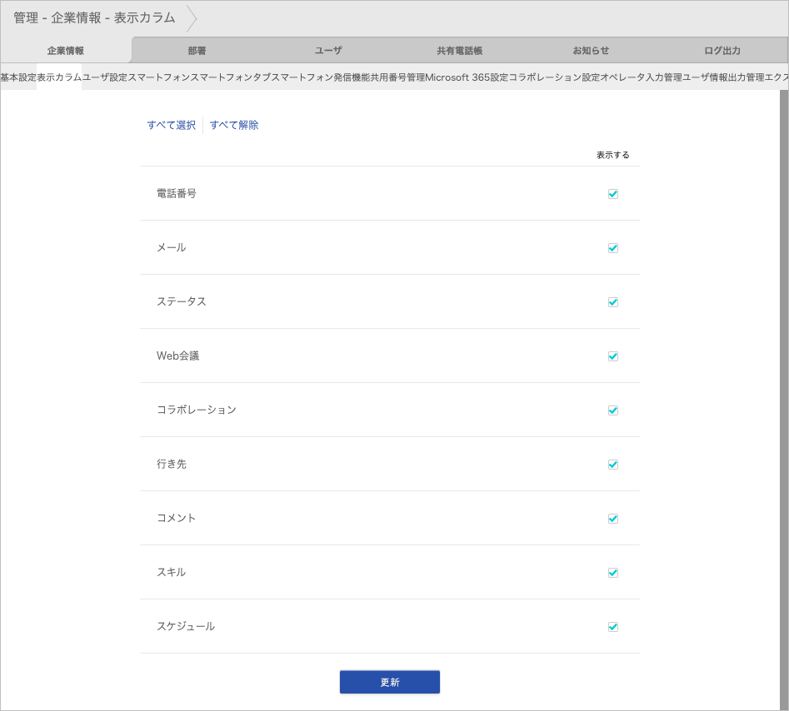Click the 表示する column header
789x711 pixels.
click(613, 155)
